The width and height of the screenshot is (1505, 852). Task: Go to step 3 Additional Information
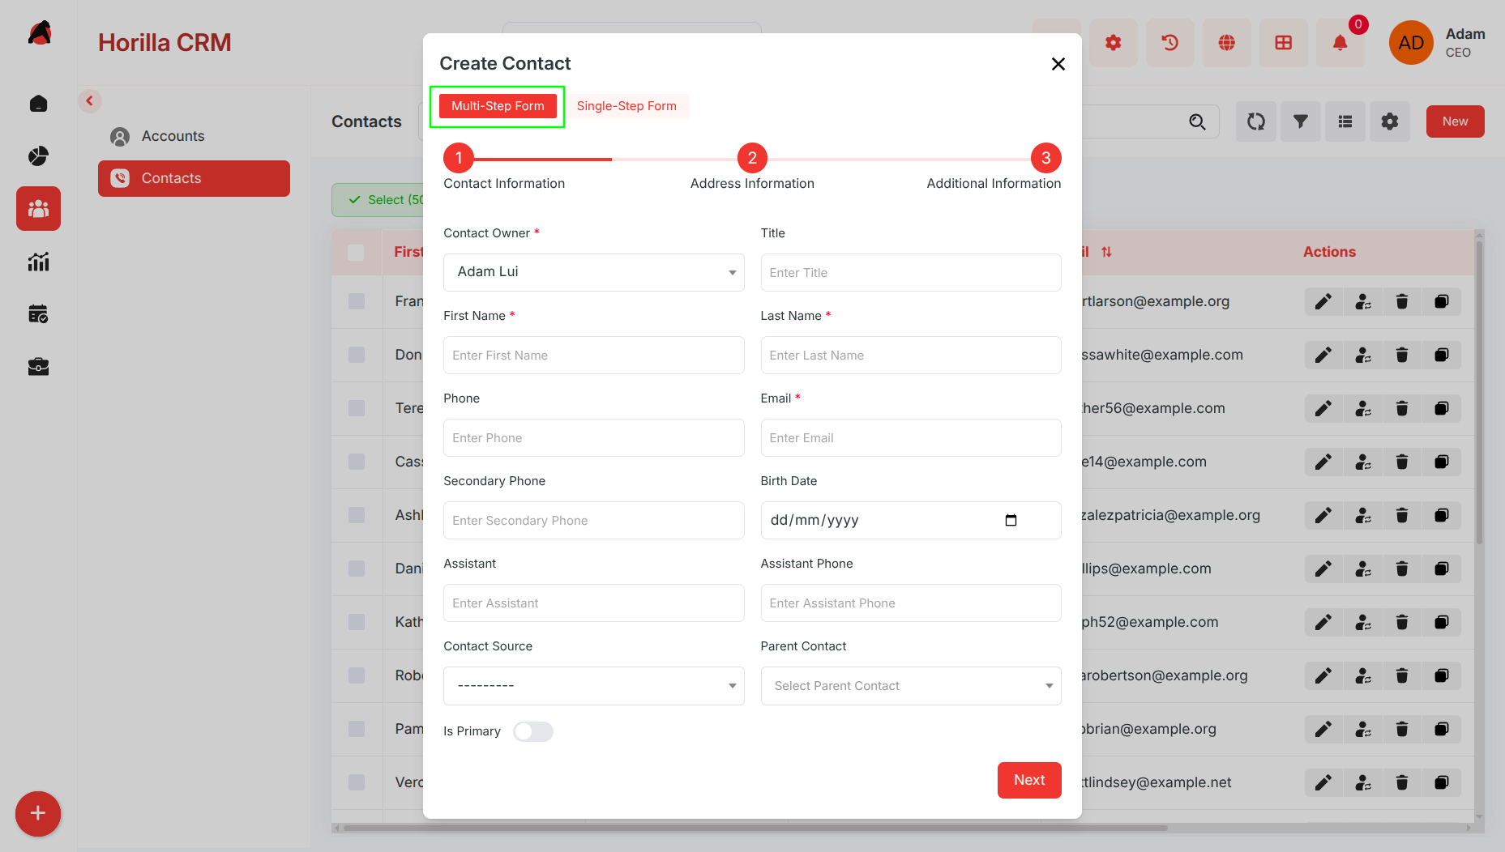pos(1045,158)
